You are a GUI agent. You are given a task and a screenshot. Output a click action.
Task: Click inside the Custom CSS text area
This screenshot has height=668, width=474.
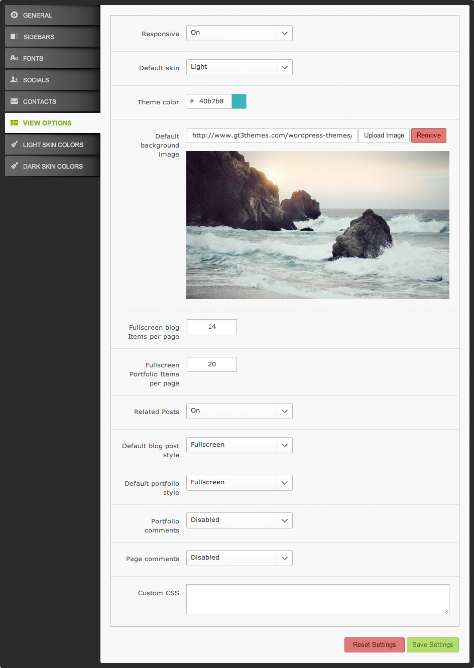(x=317, y=599)
